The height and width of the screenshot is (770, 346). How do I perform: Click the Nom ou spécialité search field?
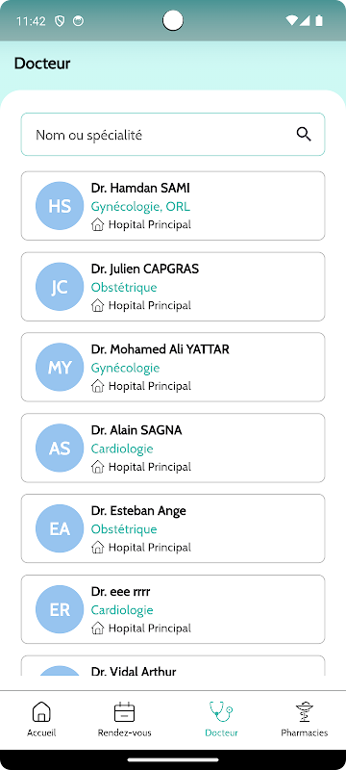173,135
